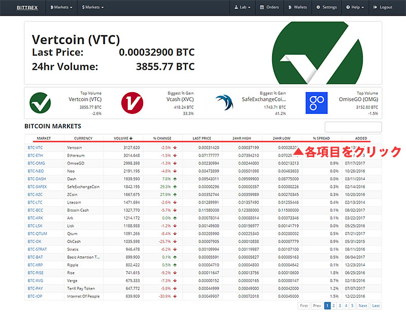
Task: Open the BTC-PAY market link
Action: [x=35, y=289]
